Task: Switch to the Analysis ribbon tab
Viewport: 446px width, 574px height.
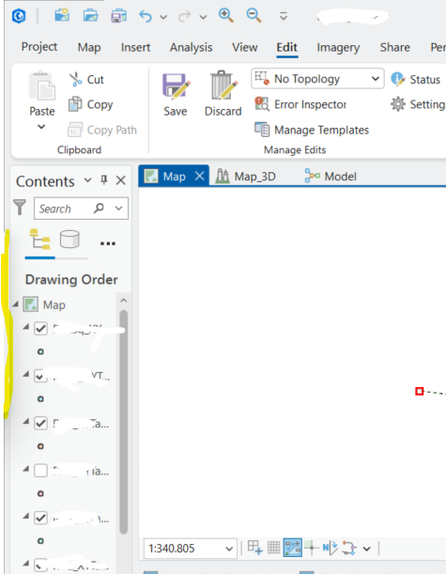Action: tap(191, 47)
